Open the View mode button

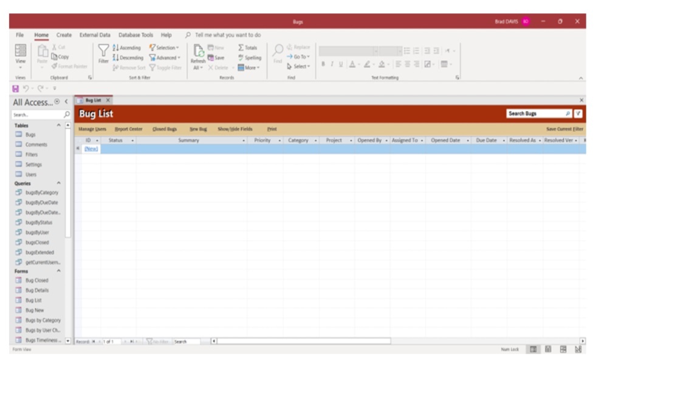pyautogui.click(x=21, y=56)
